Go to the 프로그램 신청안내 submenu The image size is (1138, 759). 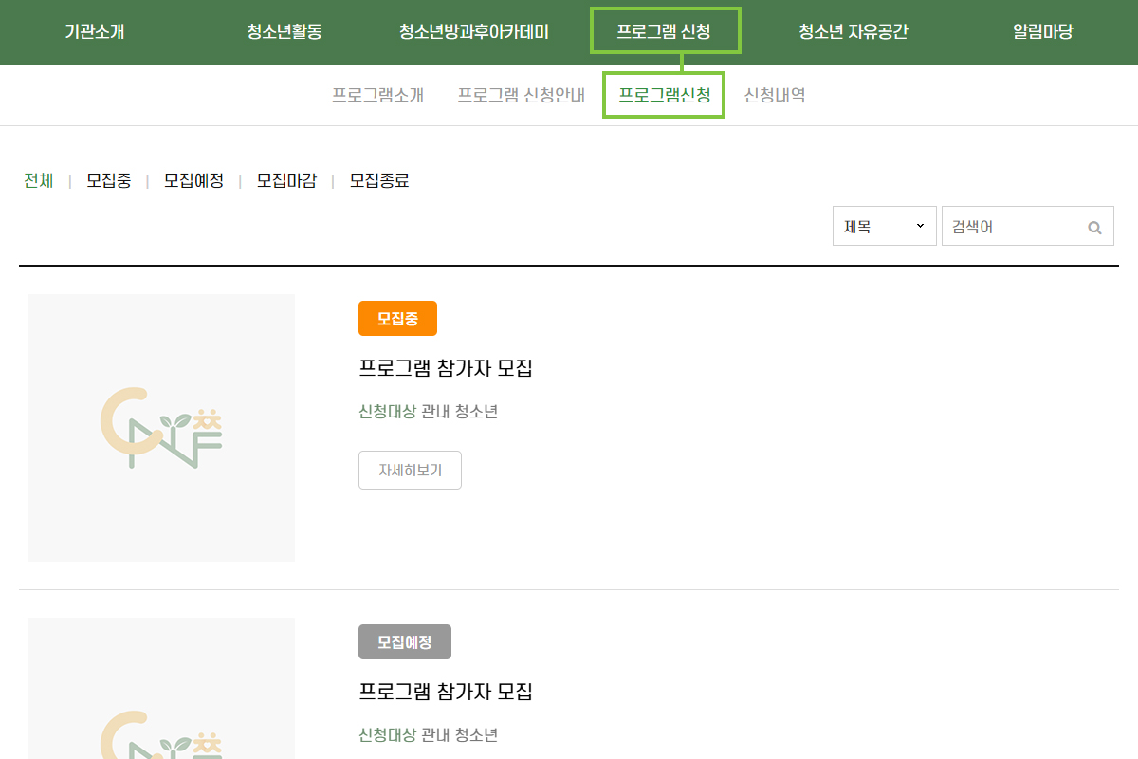521,95
